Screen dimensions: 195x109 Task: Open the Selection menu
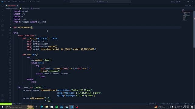(x=14, y=2)
